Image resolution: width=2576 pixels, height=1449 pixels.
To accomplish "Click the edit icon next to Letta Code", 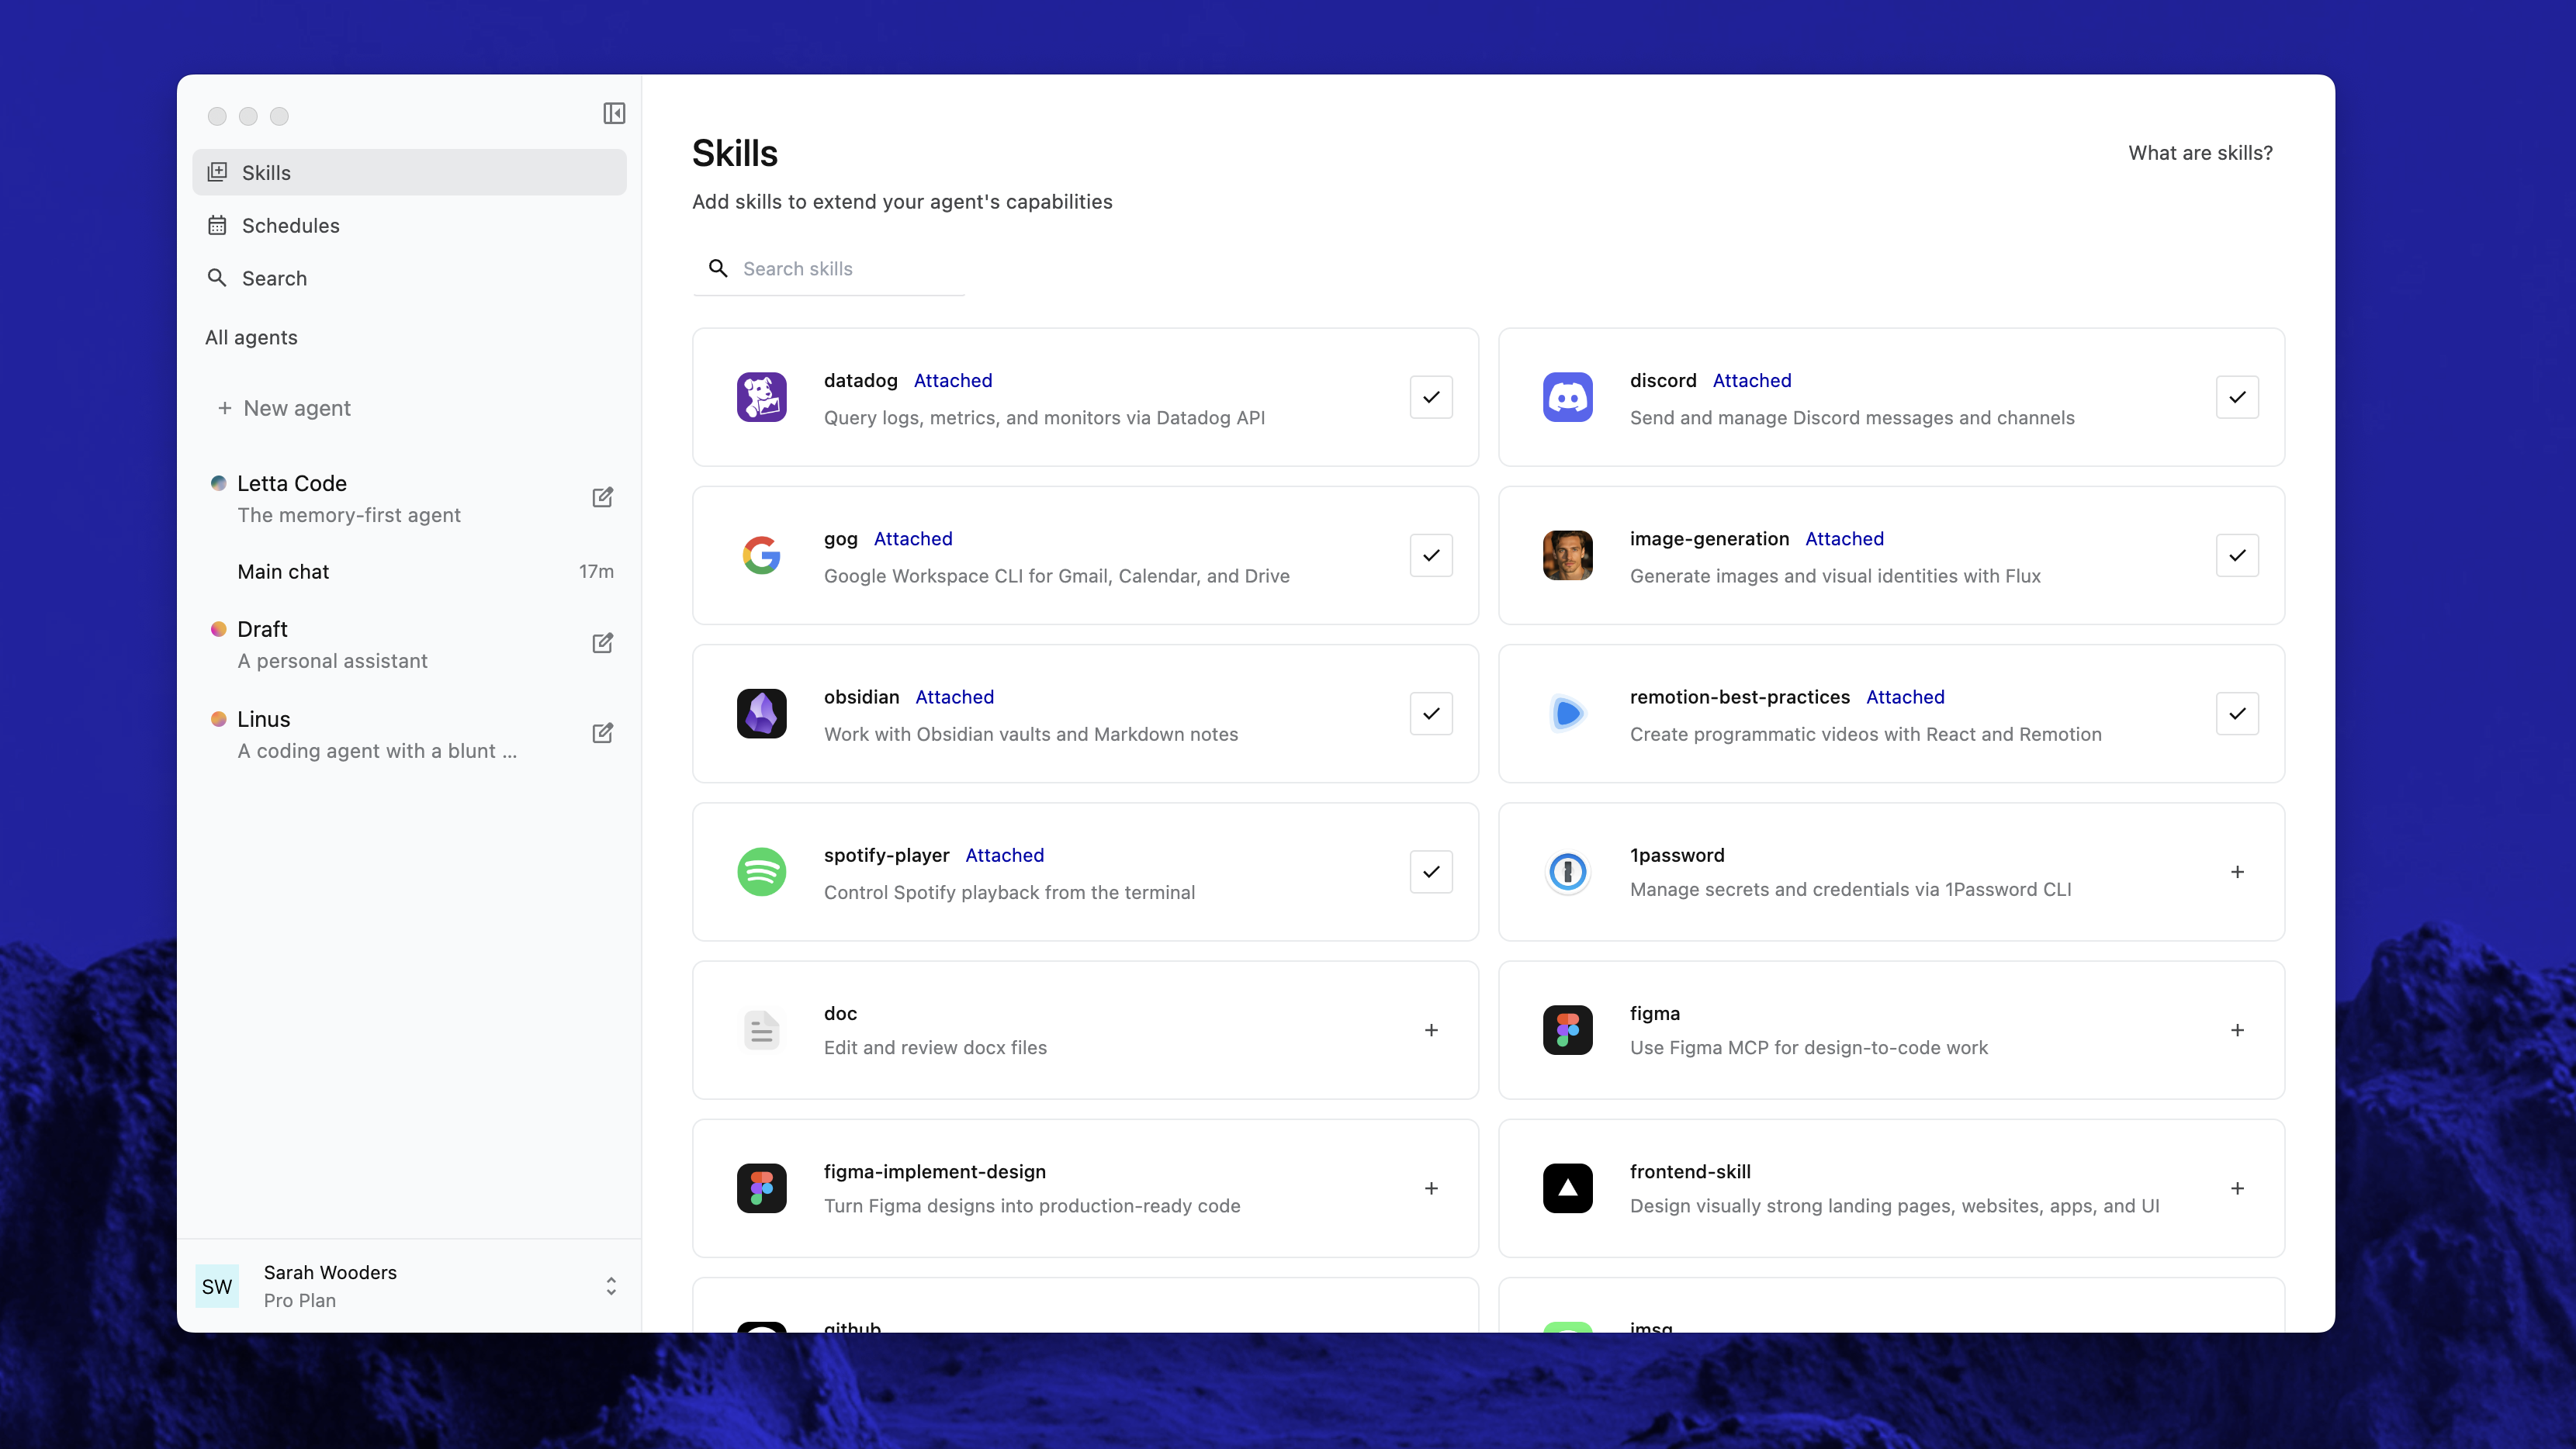I will 602,497.
